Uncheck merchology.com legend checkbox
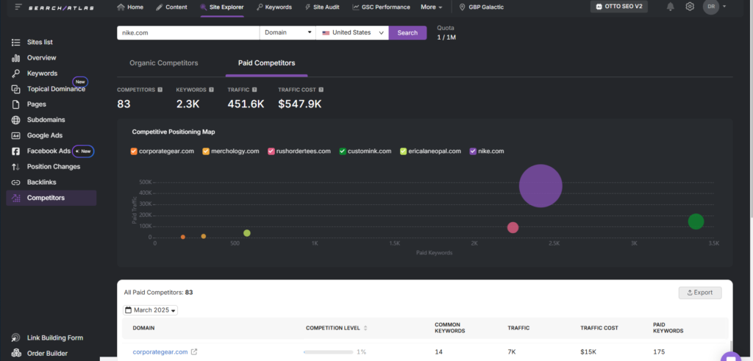753x361 pixels. (x=206, y=151)
